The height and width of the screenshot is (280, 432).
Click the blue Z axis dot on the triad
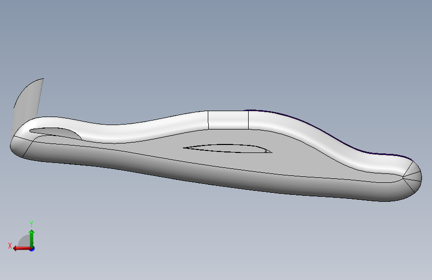click(x=32, y=249)
